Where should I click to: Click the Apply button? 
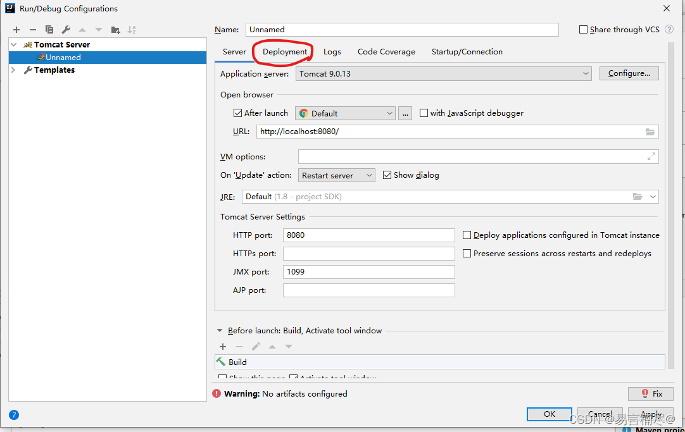click(651, 414)
